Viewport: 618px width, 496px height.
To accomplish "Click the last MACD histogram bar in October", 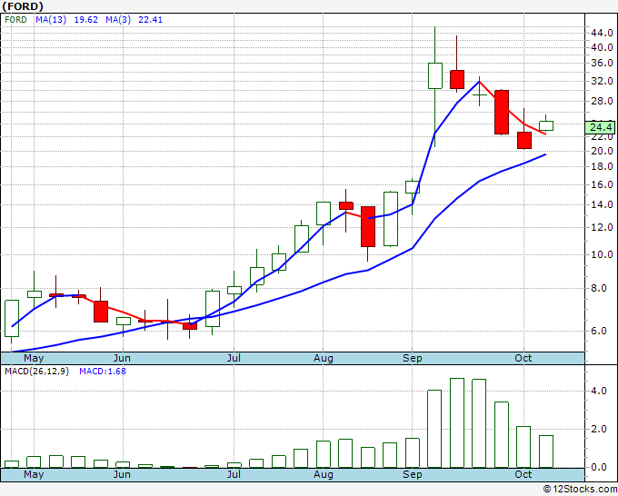I will coord(546,451).
